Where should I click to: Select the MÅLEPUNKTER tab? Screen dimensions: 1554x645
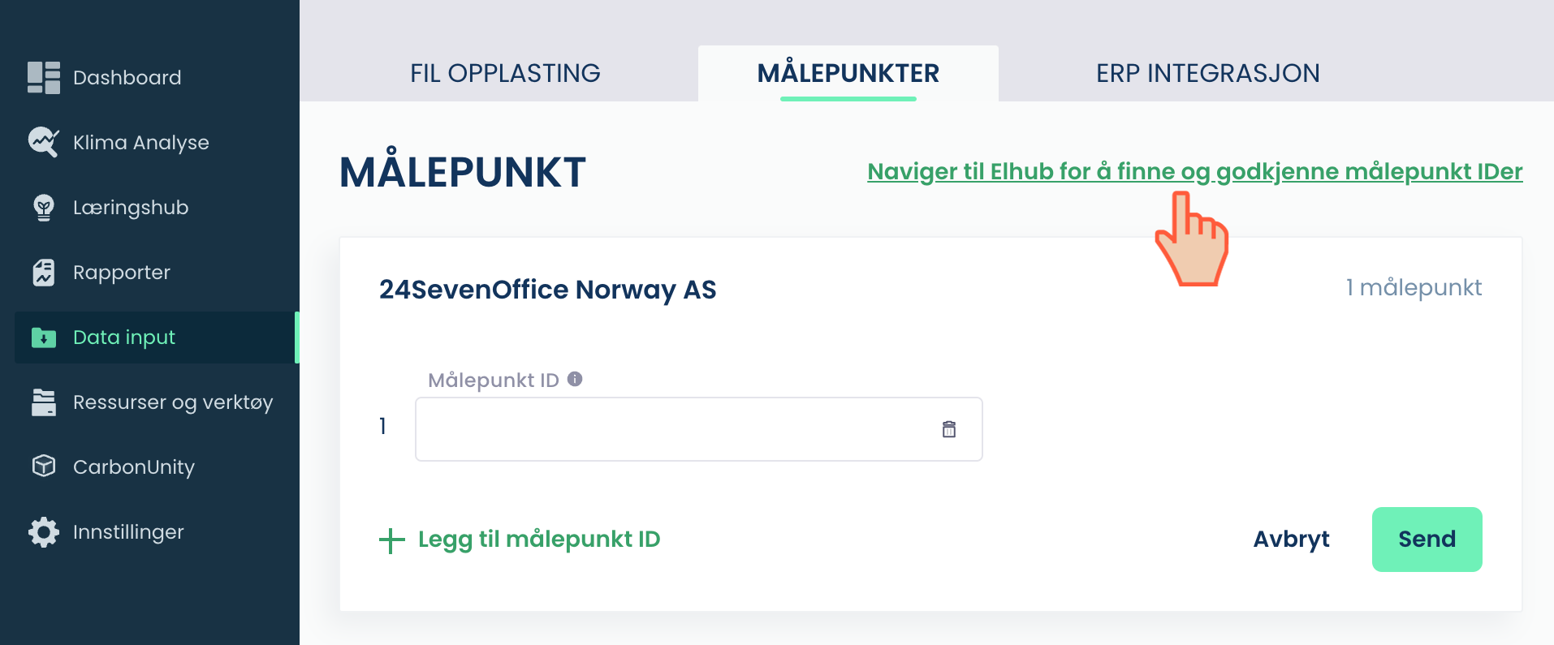point(848,73)
